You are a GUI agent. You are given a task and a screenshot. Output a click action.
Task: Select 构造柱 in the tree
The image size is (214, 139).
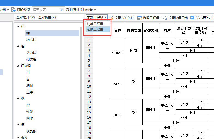[31, 40]
